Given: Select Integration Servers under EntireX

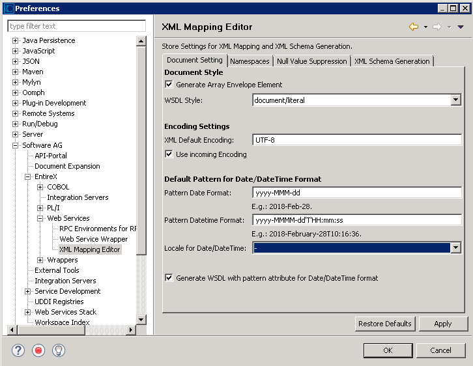Looking at the screenshot, I should pyautogui.click(x=78, y=197).
